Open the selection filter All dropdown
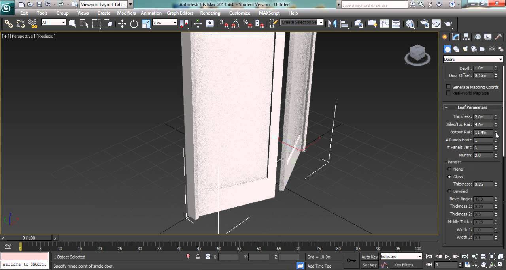The height and width of the screenshot is (270, 506). [x=53, y=22]
